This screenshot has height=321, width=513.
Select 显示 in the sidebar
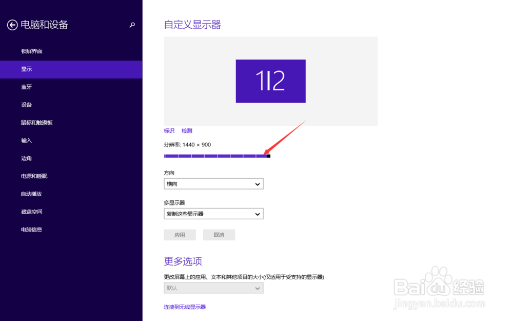pos(71,69)
